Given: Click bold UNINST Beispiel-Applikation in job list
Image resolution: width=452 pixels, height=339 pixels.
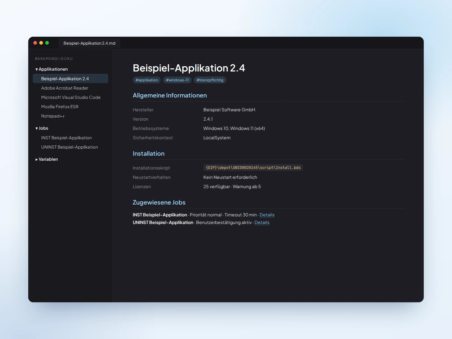Looking at the screenshot, I should 163,222.
